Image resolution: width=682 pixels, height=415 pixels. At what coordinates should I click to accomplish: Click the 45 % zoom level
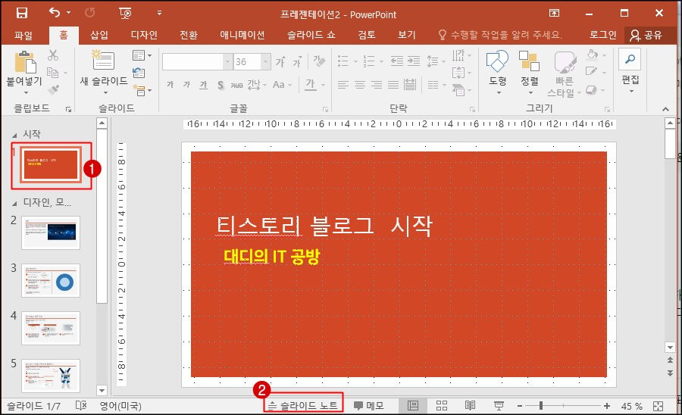631,407
